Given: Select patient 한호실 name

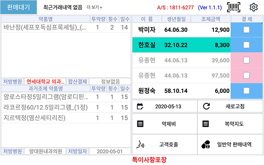Looking at the screenshot, I should [147, 45].
